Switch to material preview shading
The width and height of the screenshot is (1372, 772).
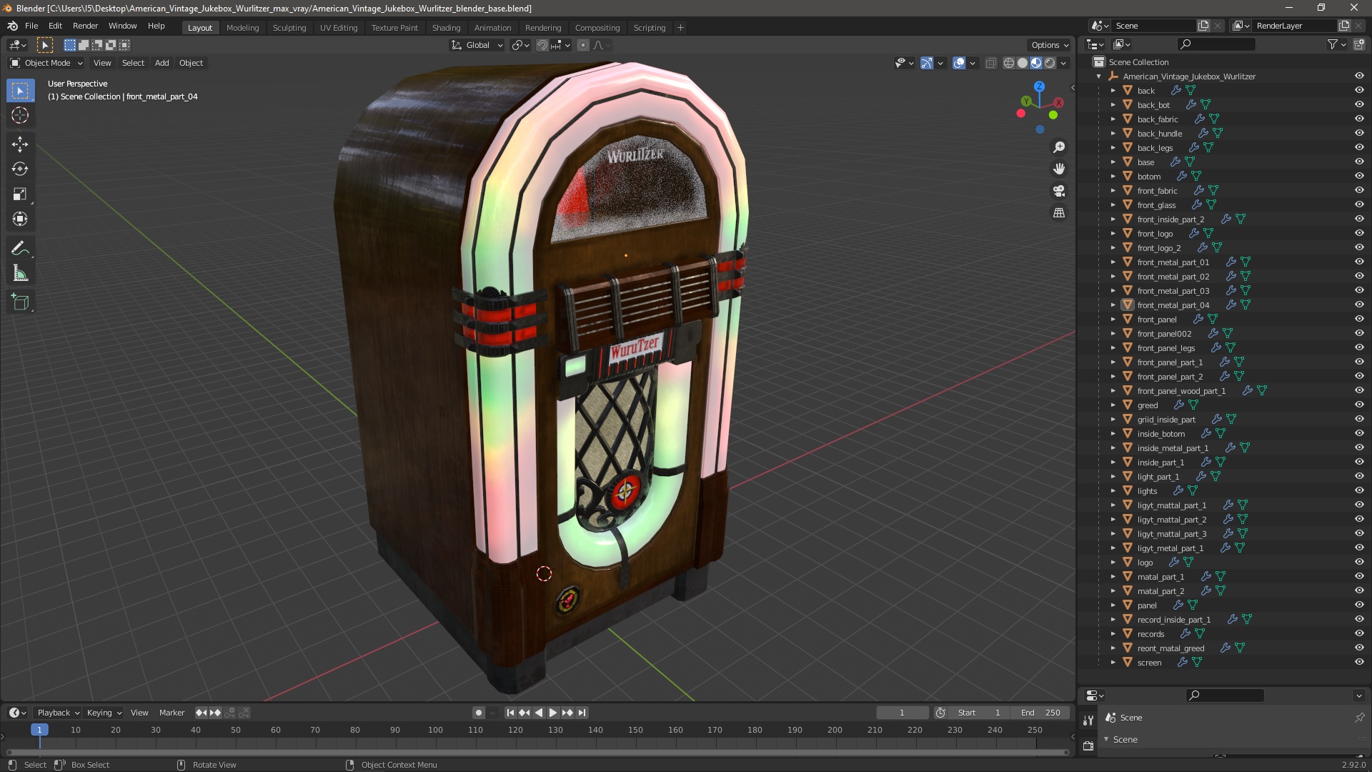click(1036, 63)
